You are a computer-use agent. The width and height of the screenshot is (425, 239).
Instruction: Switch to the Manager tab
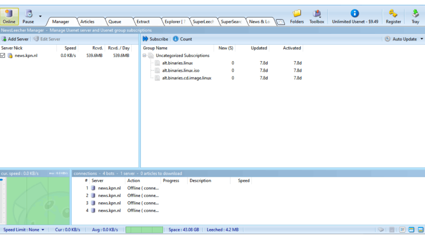[x=61, y=22]
